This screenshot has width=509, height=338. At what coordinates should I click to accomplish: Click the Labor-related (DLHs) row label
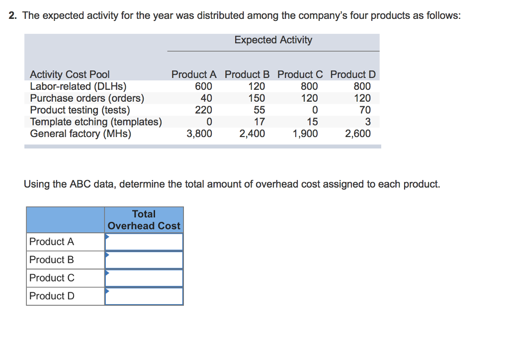78,86
